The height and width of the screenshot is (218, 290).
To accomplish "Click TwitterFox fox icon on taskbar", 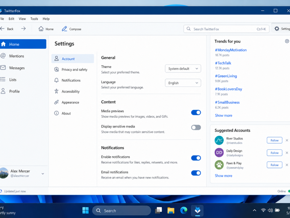I will pyautogui.click(x=198, y=210).
